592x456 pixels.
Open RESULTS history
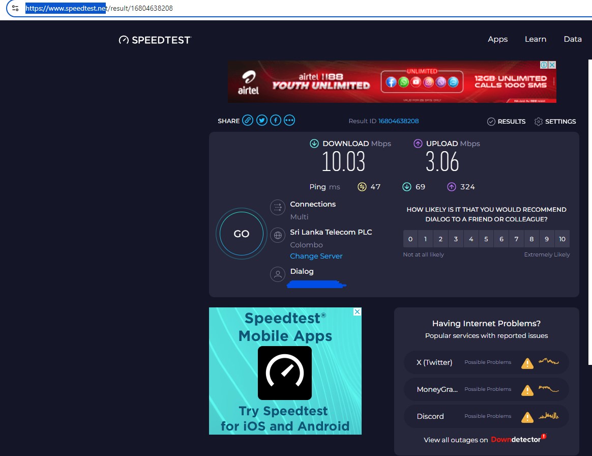(x=506, y=121)
